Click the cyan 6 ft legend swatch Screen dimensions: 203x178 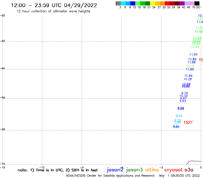pos(123,3)
